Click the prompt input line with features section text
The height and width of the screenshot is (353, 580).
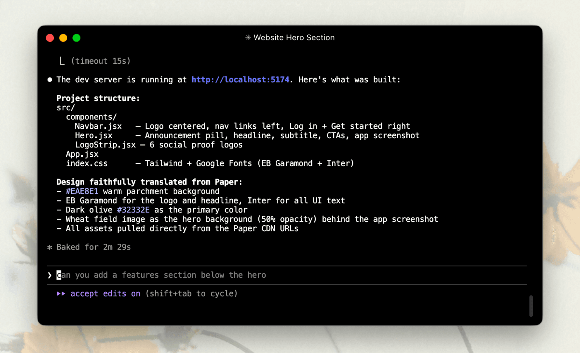pyautogui.click(x=287, y=275)
